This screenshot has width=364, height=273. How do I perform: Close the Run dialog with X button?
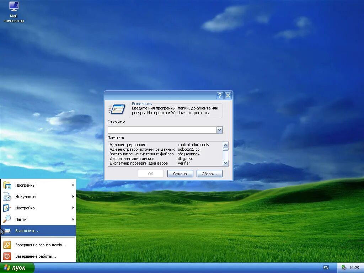click(x=228, y=95)
